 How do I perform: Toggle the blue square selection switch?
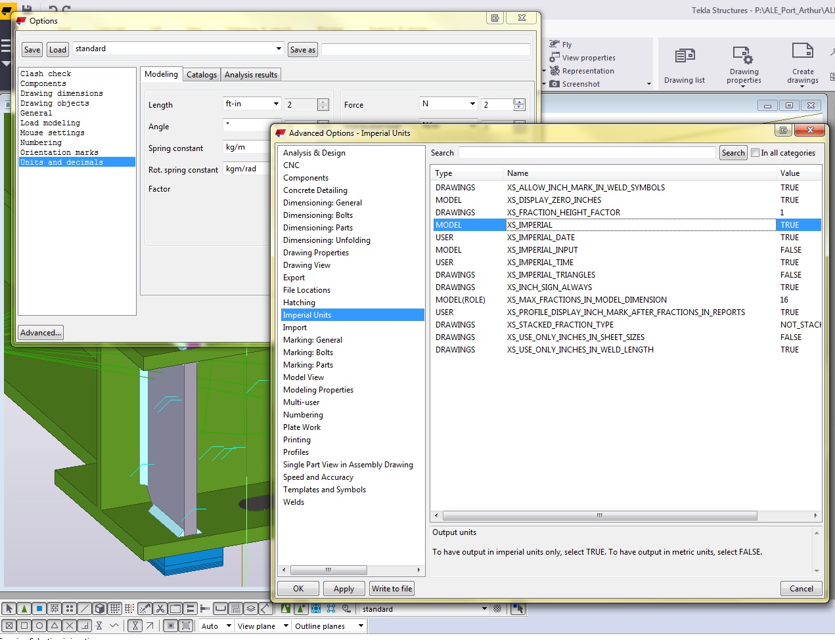(39, 608)
